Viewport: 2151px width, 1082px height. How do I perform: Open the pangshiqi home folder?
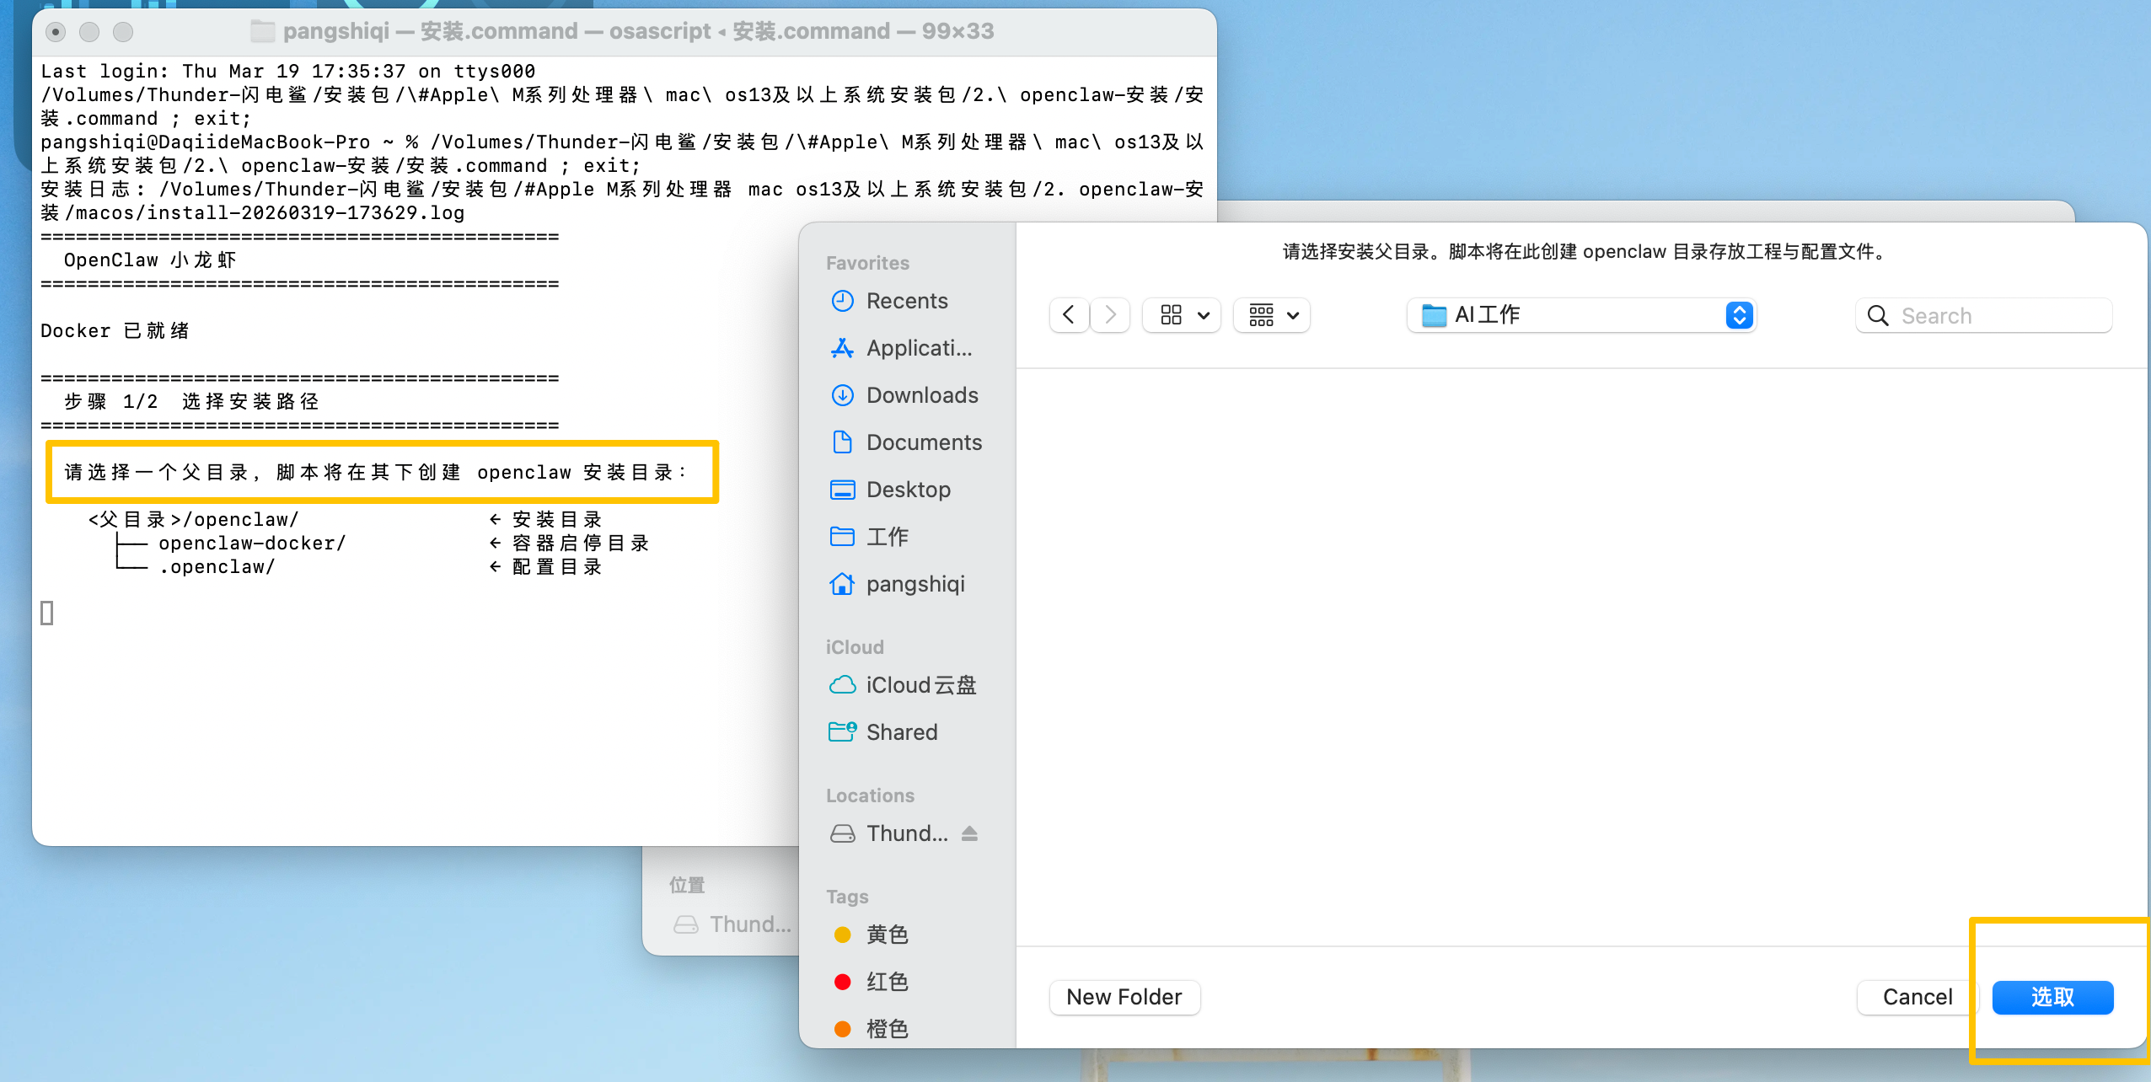pyautogui.click(x=915, y=584)
